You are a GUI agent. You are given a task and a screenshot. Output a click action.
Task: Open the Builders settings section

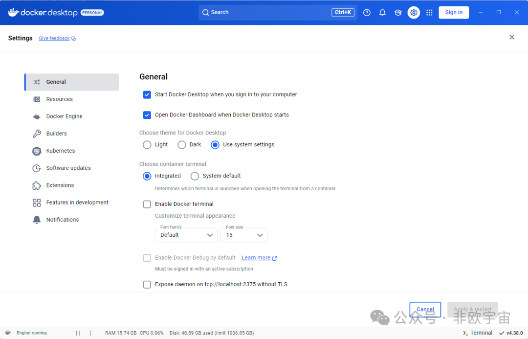pos(72,134)
